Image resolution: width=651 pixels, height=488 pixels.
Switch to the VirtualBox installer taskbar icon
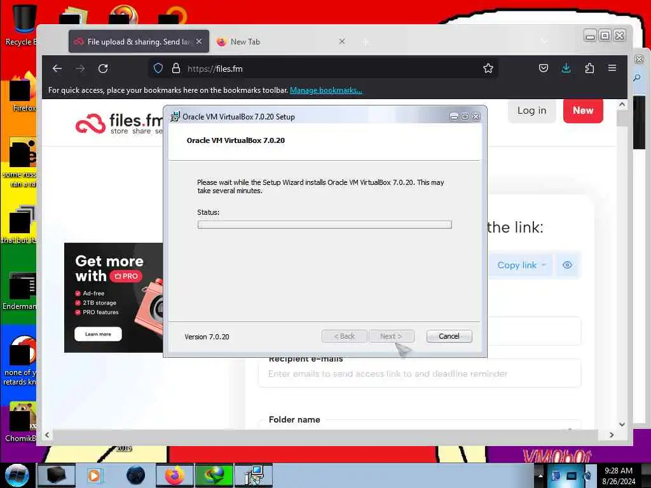coord(254,475)
